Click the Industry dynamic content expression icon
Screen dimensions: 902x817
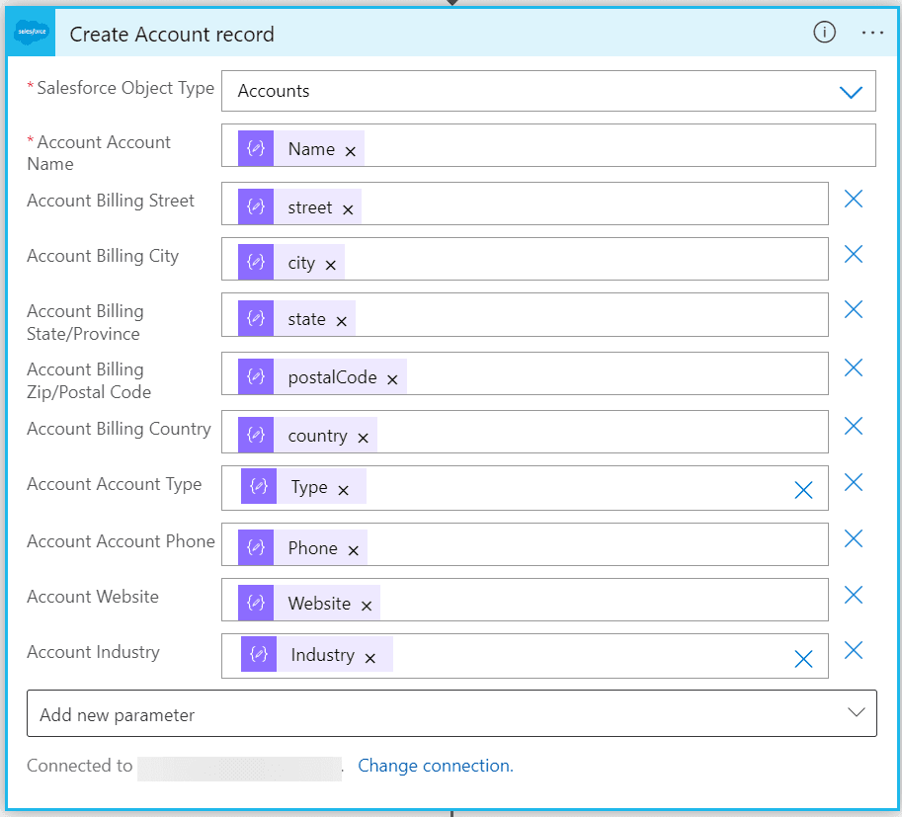pos(258,654)
